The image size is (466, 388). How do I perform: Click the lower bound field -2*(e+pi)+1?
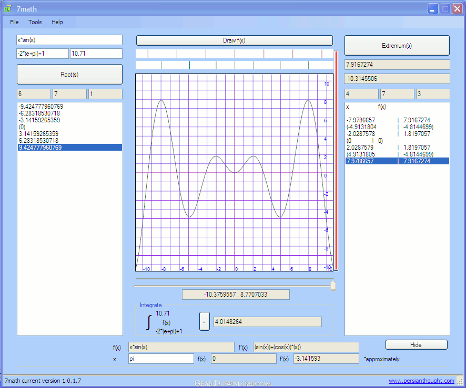(x=43, y=54)
